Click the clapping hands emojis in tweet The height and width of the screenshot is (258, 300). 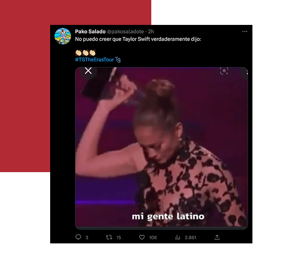tap(85, 52)
